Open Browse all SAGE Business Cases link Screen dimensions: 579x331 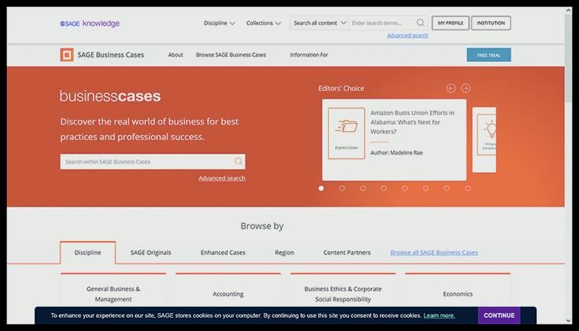click(x=434, y=253)
